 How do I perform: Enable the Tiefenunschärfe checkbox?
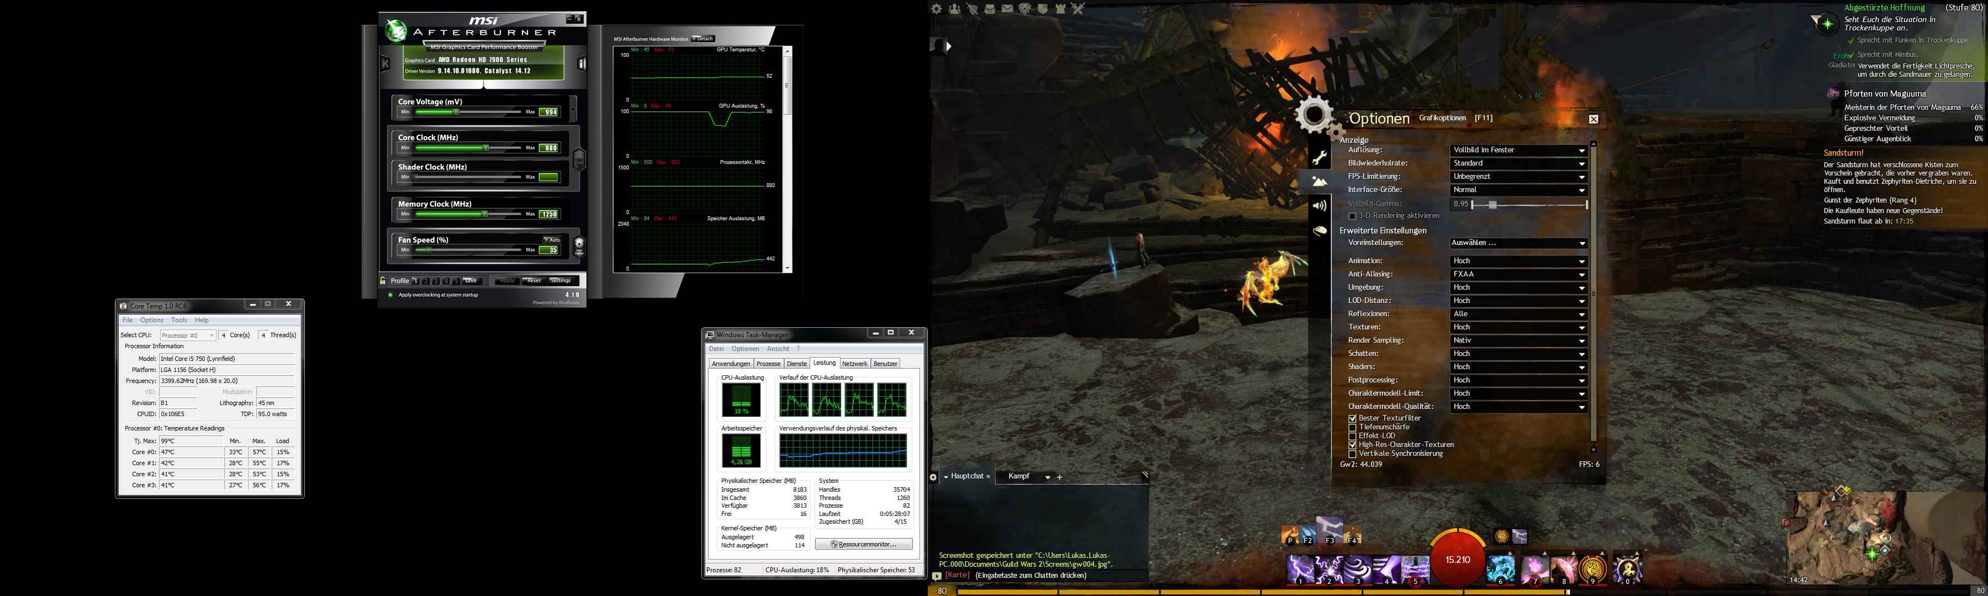[x=1352, y=427]
